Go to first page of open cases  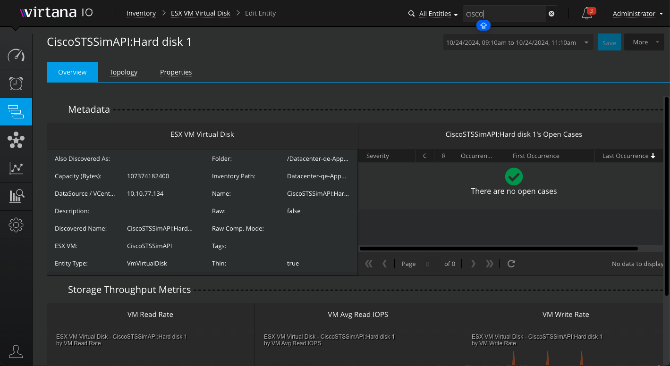click(x=369, y=264)
